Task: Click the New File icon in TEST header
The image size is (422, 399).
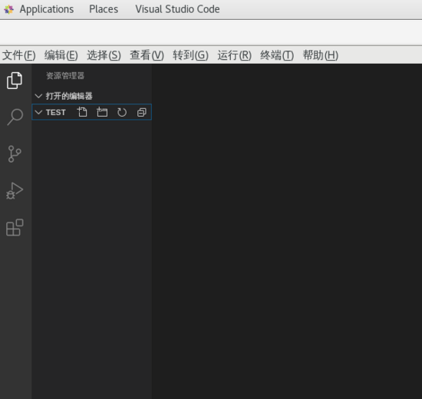Action: click(x=82, y=112)
